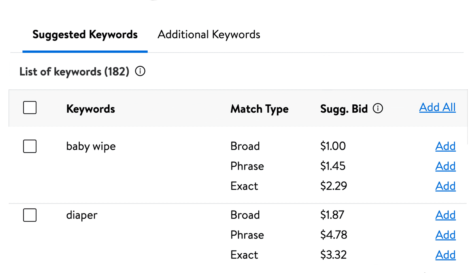Open the Additional Keywords tab

pyautogui.click(x=209, y=35)
